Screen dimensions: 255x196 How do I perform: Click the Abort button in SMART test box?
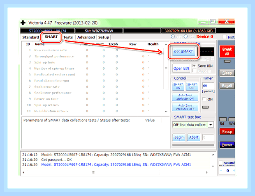[194, 137]
